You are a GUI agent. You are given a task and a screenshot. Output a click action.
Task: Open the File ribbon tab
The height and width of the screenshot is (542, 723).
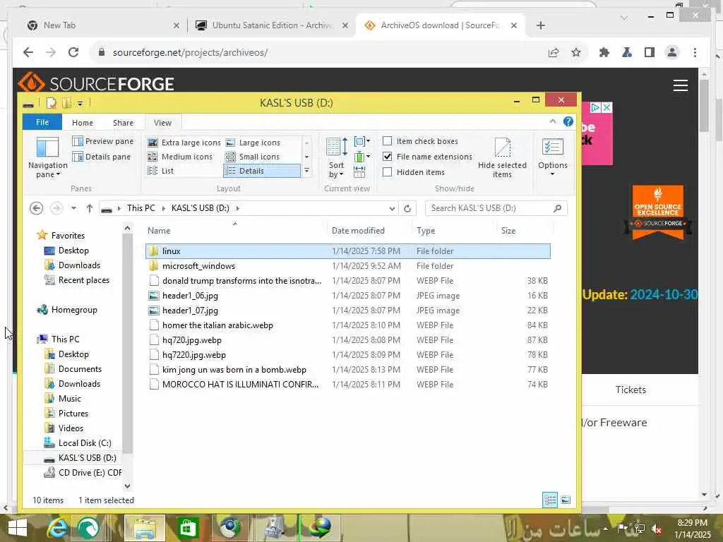click(42, 122)
